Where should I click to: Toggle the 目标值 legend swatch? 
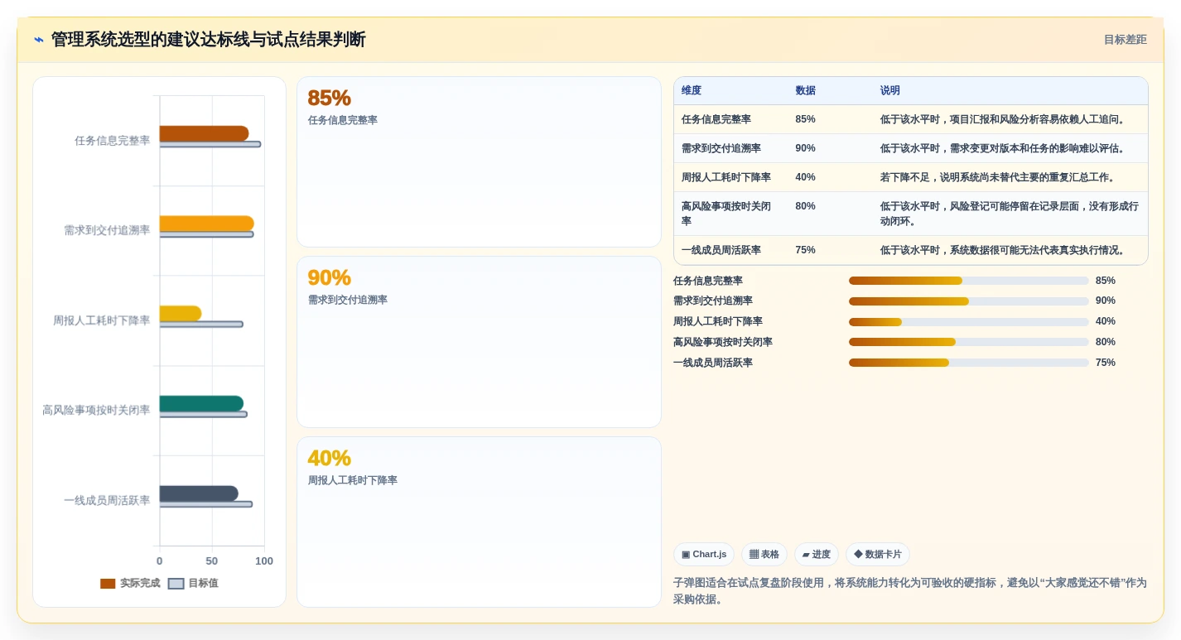click(x=176, y=584)
